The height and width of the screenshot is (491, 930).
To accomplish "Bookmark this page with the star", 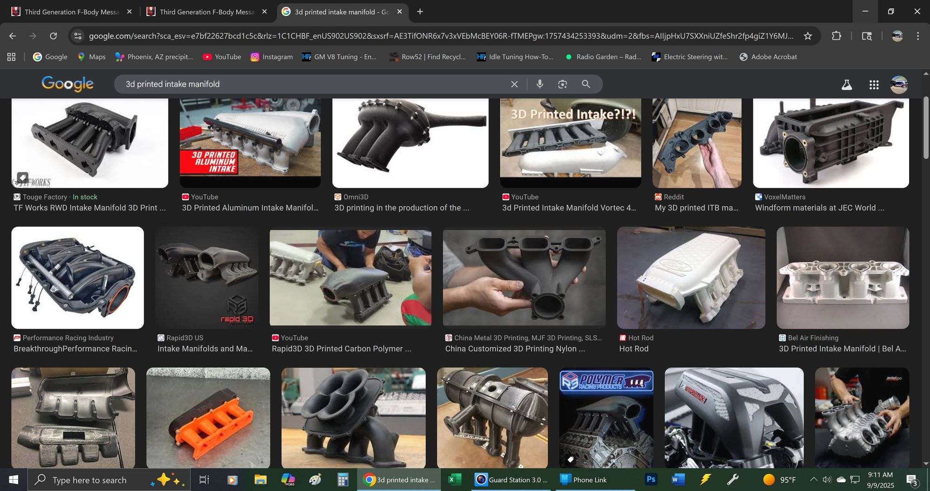I will pos(808,36).
